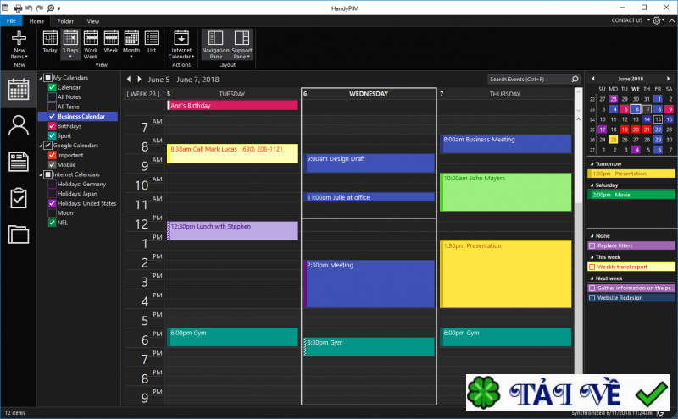Open the Calendar module in sidebar
Image resolution: width=678 pixels, height=419 pixels.
click(19, 90)
